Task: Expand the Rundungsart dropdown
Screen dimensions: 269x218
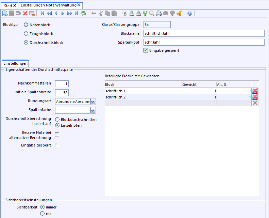Action: pyautogui.click(x=93, y=101)
